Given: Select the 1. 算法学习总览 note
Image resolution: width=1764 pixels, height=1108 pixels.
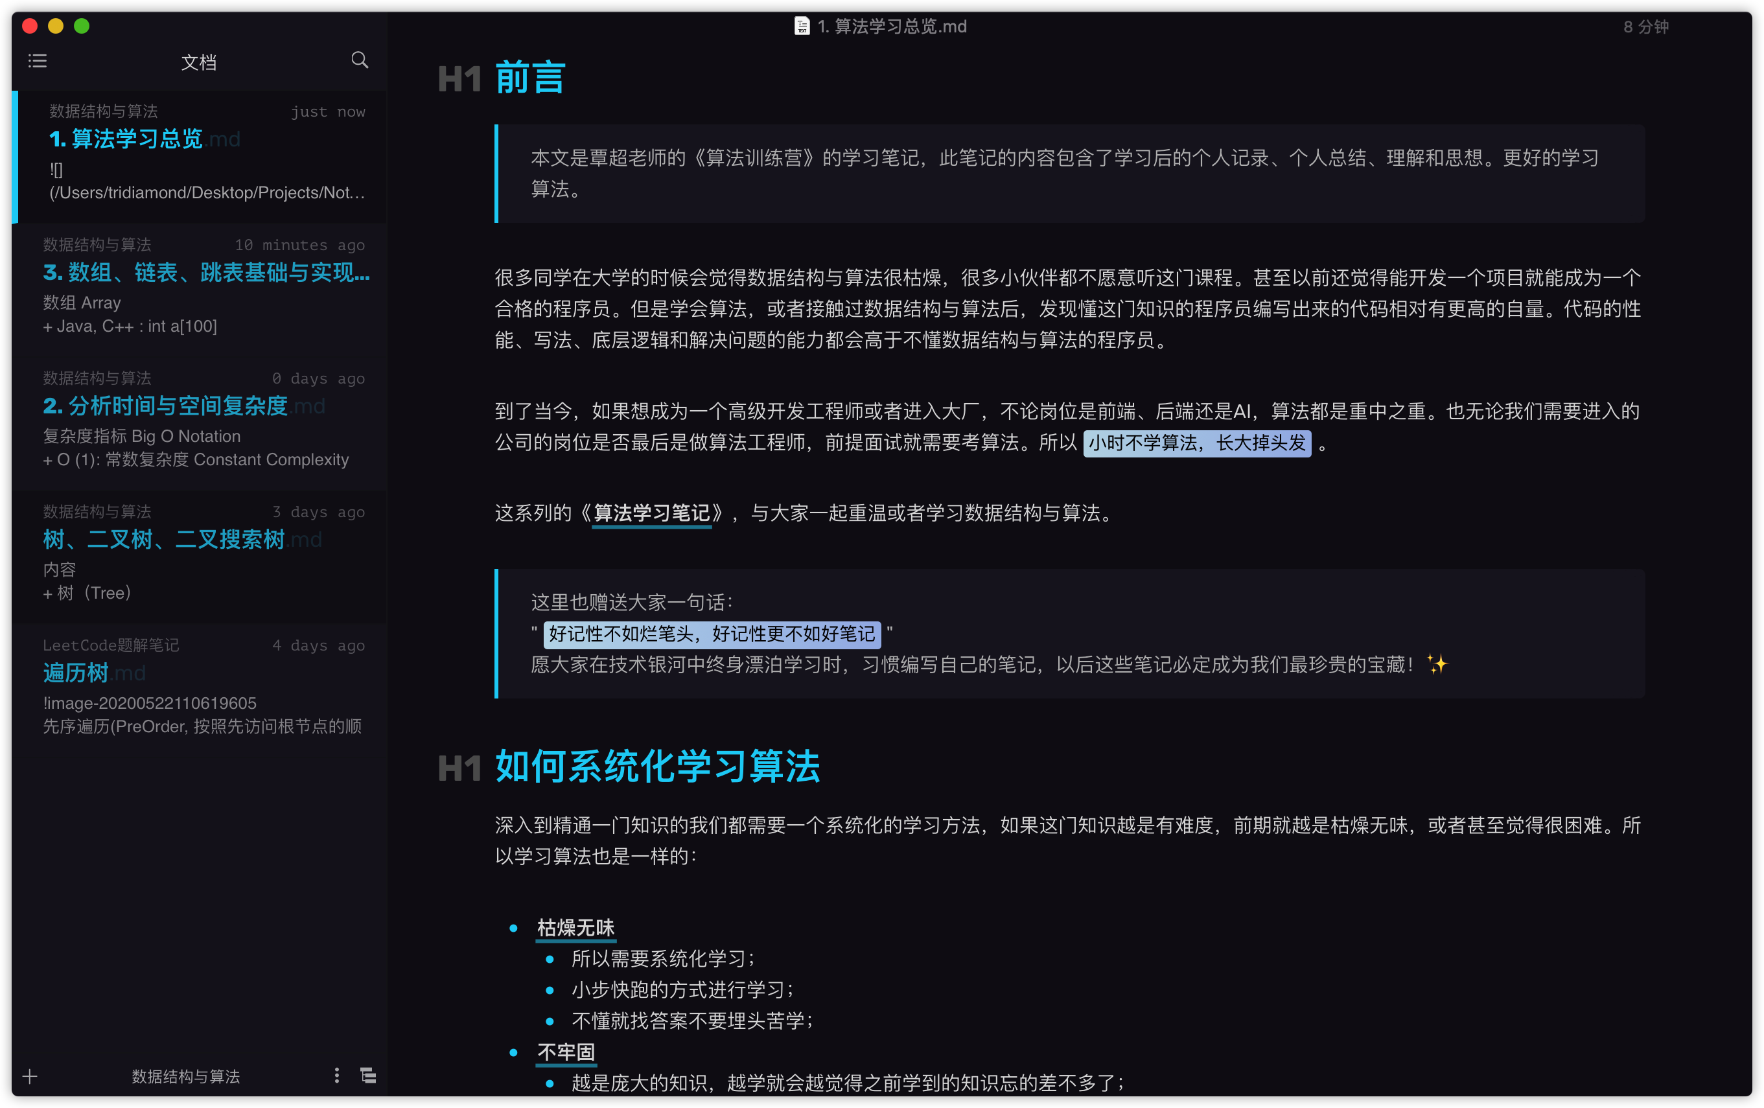Looking at the screenshot, I should pyautogui.click(x=126, y=139).
